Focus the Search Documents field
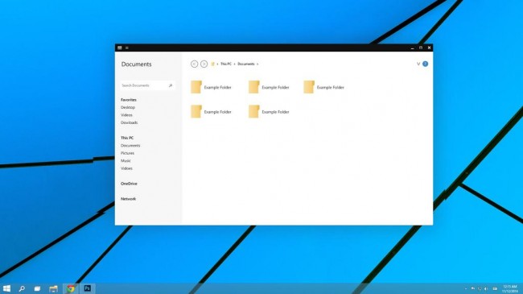 [147, 85]
